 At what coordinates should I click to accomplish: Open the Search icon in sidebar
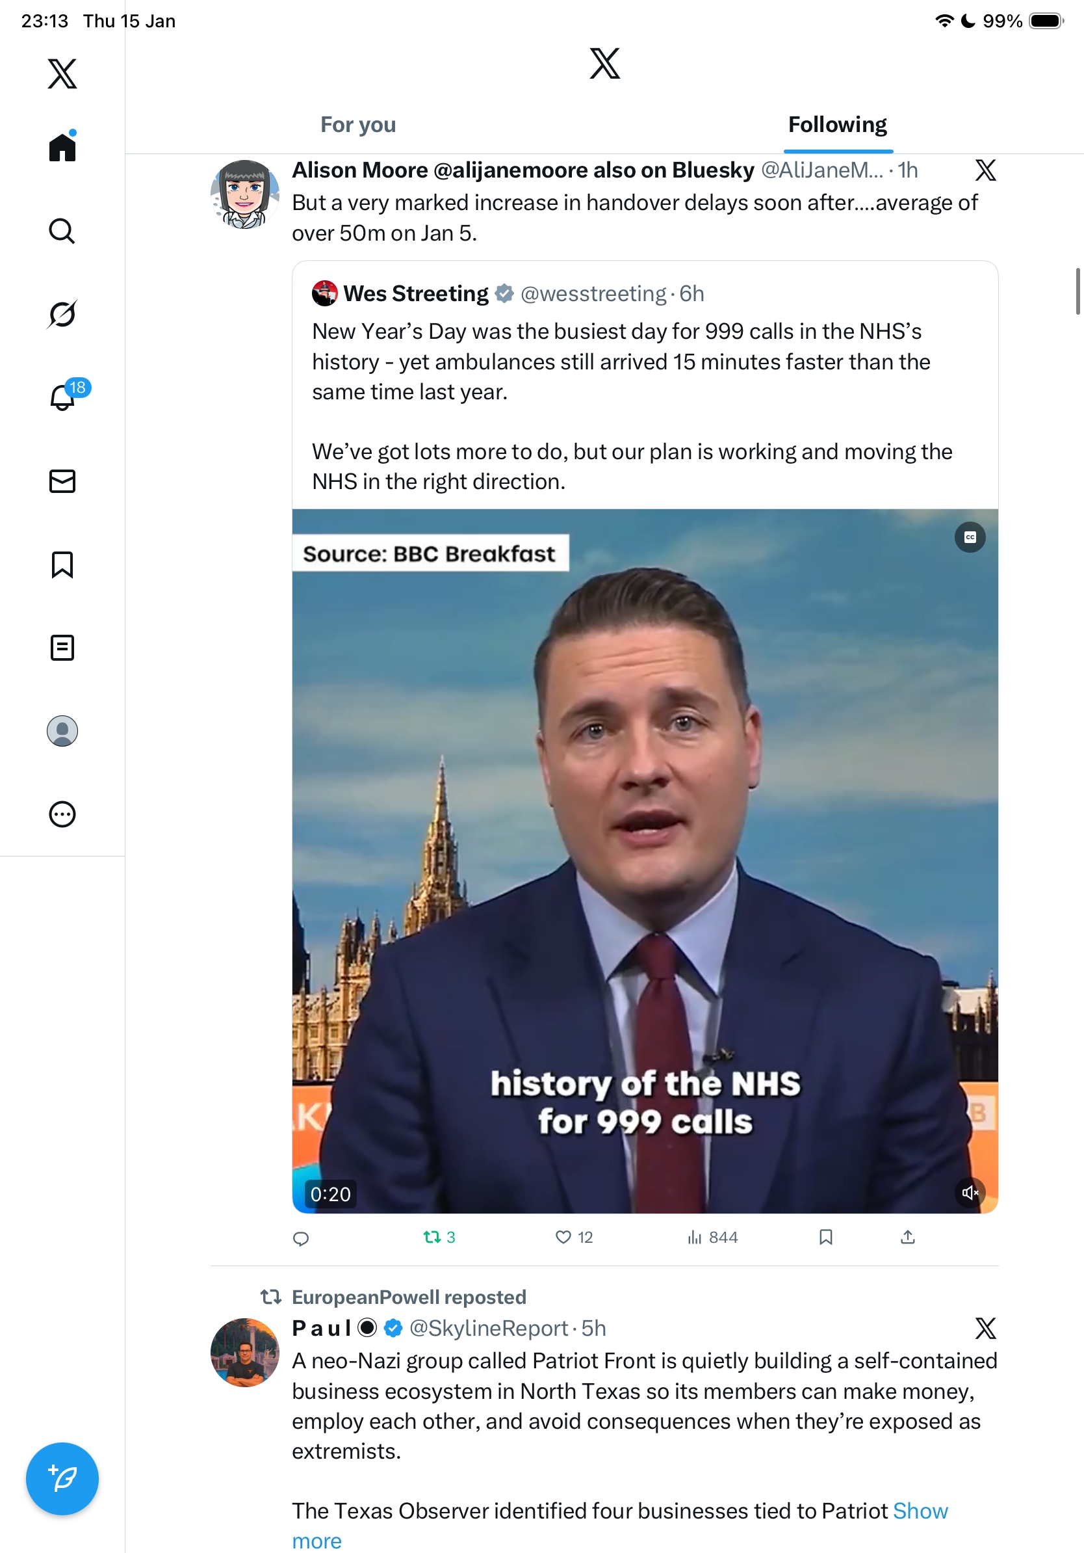coord(62,232)
